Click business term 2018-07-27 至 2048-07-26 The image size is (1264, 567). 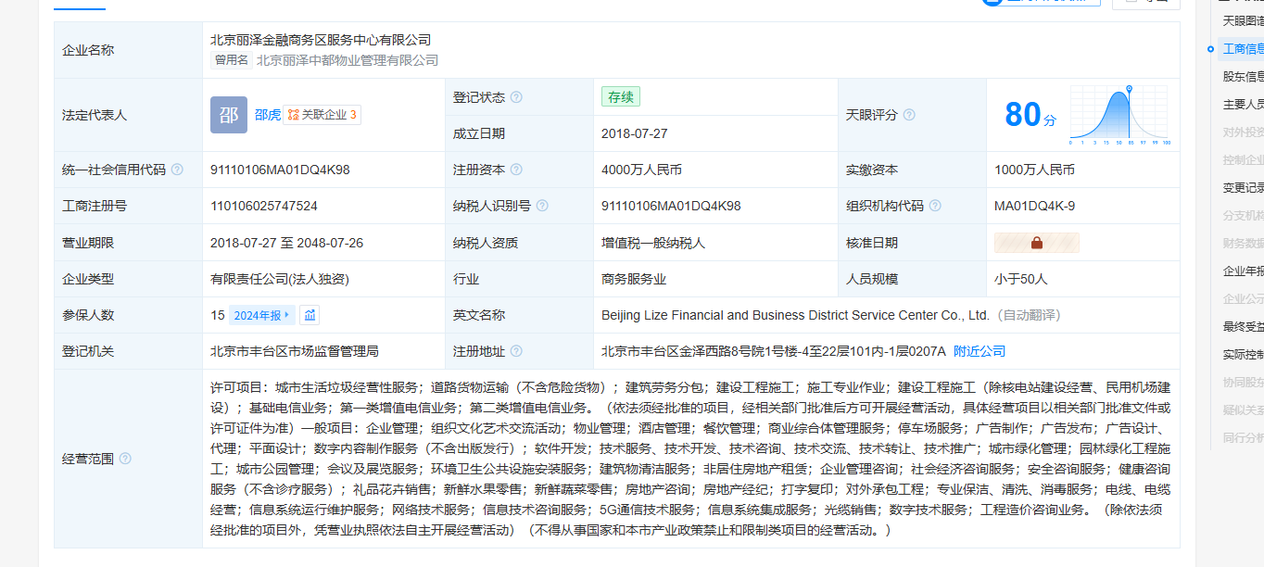[287, 243]
